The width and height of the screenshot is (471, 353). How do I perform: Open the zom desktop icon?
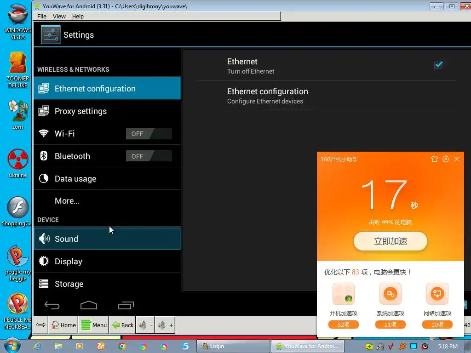click(18, 115)
